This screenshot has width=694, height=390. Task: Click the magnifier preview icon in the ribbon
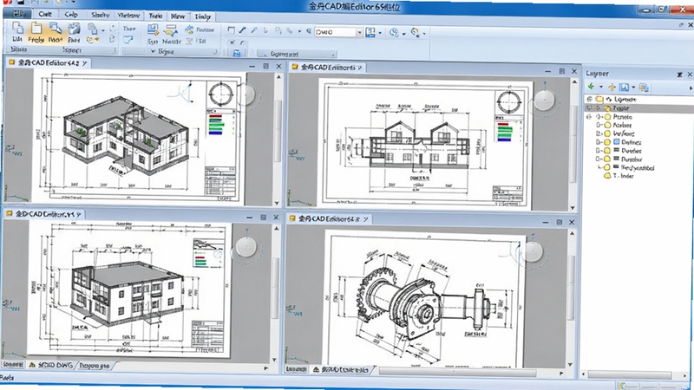tap(56, 29)
